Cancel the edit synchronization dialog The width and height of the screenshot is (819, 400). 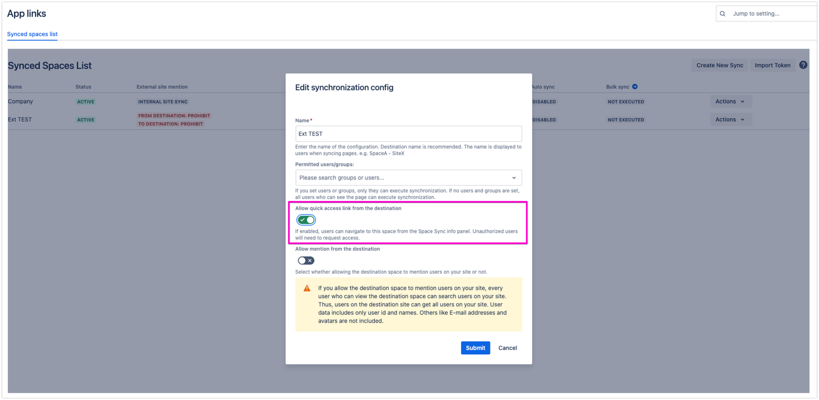pos(507,348)
